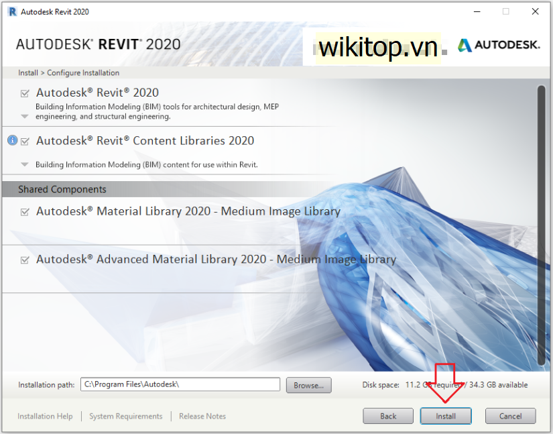553x434 pixels.
Task: Open the Release Notes link
Action: point(202,417)
